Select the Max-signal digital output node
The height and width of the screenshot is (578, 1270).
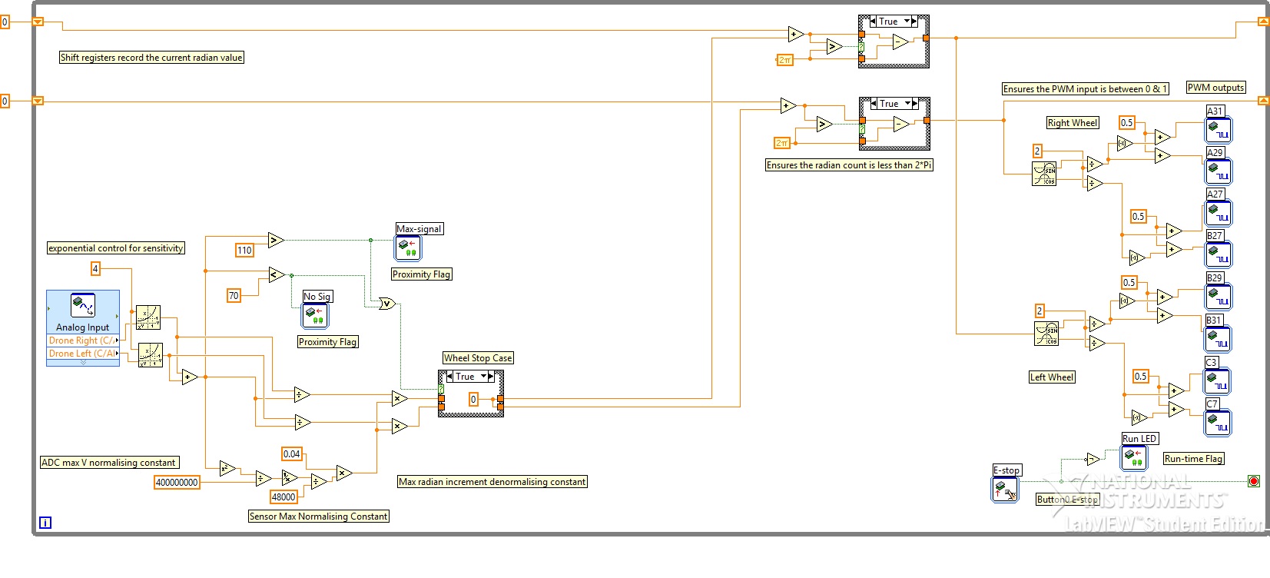(408, 248)
